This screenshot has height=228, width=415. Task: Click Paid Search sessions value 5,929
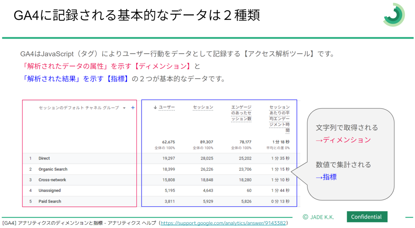pos(208,201)
